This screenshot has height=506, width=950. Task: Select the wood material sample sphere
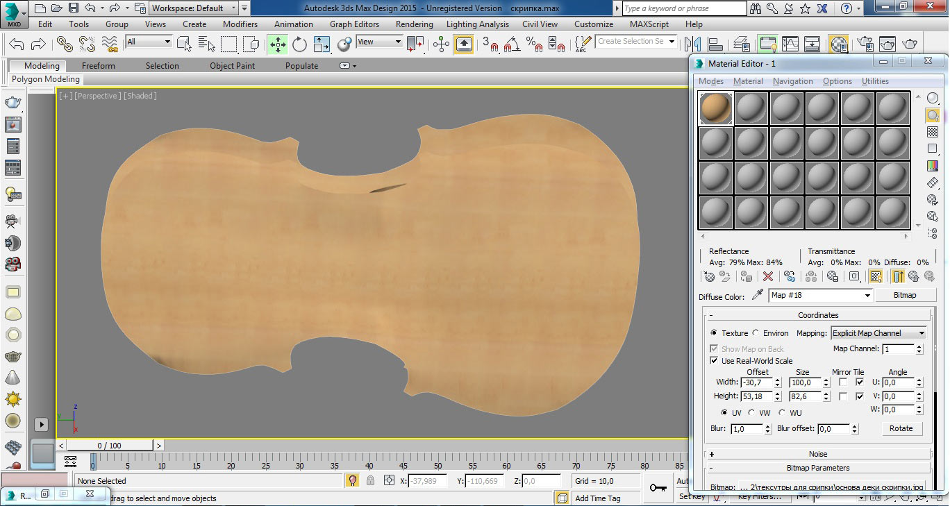tap(715, 109)
